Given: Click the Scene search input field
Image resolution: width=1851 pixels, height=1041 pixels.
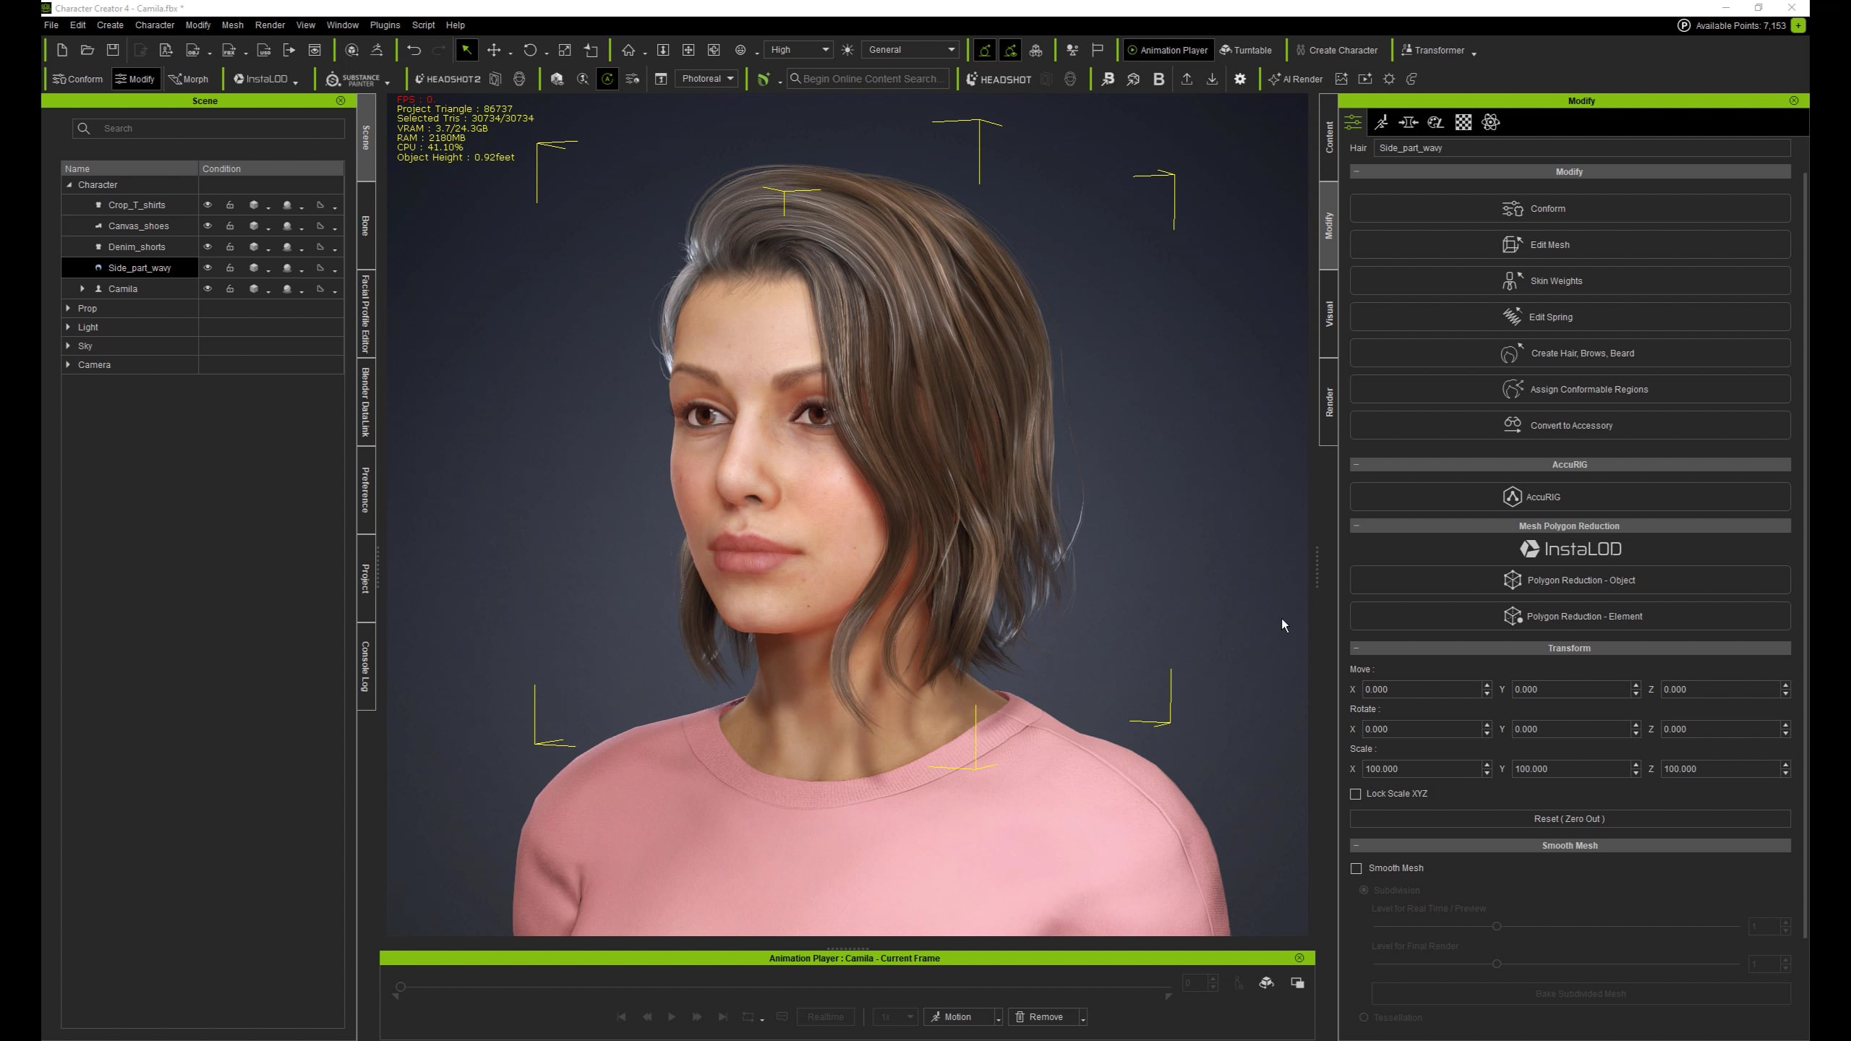Looking at the screenshot, I should click(217, 129).
